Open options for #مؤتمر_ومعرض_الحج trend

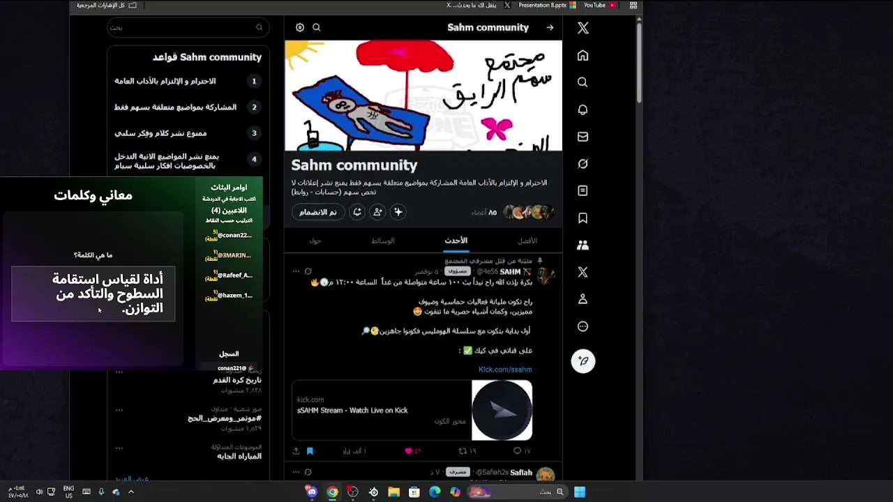pos(119,410)
